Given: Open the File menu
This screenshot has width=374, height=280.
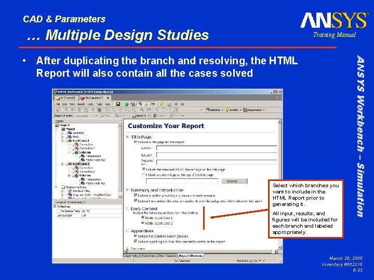Looking at the screenshot, I should click(x=58, y=104).
